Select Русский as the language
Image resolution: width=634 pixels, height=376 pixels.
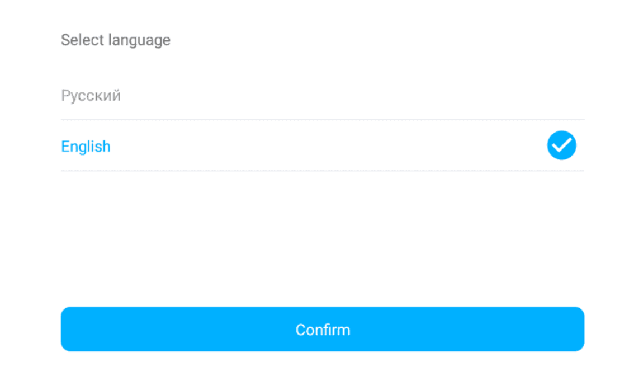(x=322, y=96)
